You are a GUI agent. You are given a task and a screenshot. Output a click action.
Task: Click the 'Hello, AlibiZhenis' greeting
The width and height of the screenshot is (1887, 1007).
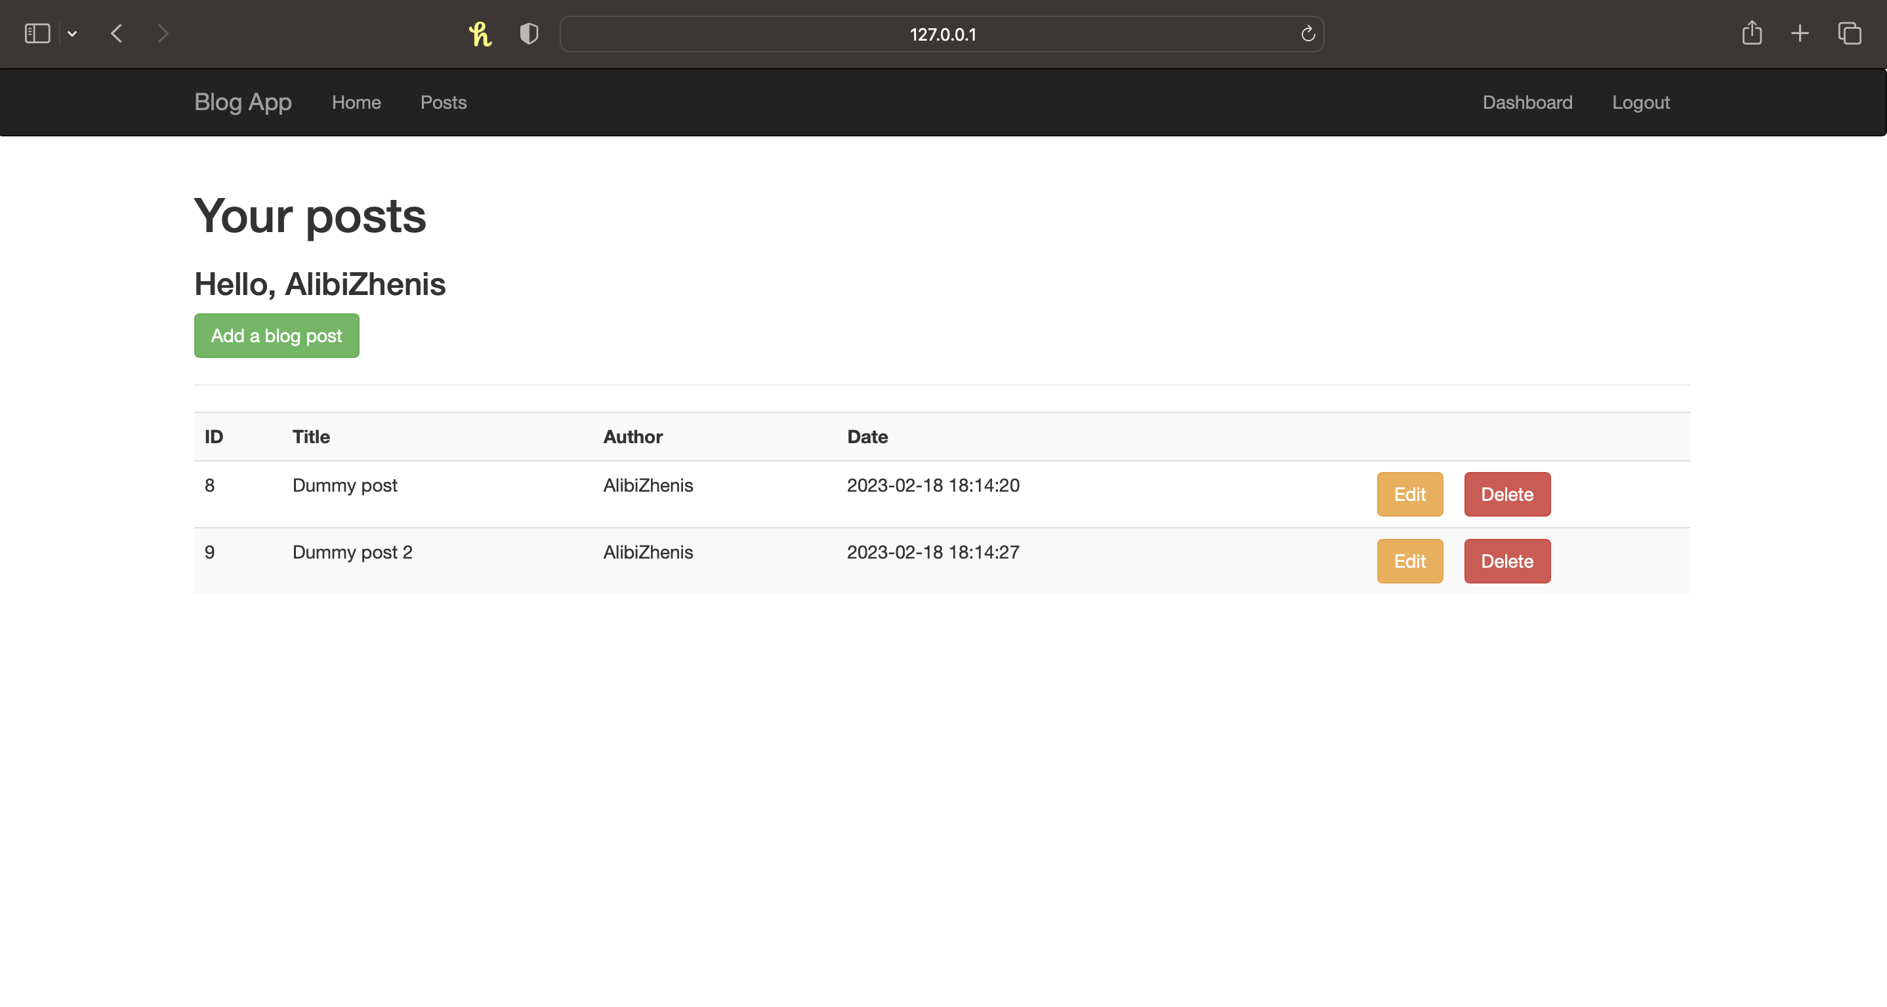tap(320, 284)
